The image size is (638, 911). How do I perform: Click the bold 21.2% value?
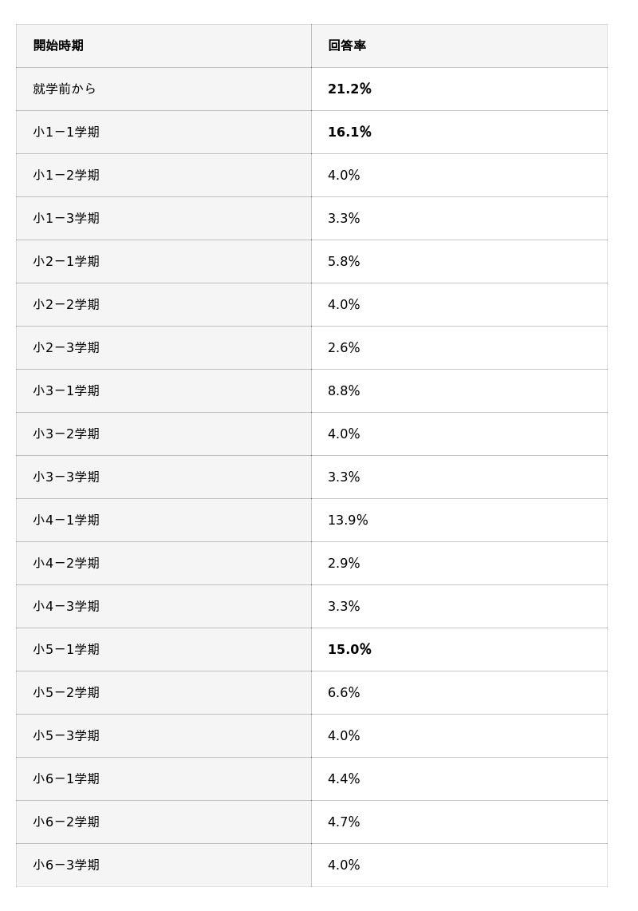[x=349, y=89]
